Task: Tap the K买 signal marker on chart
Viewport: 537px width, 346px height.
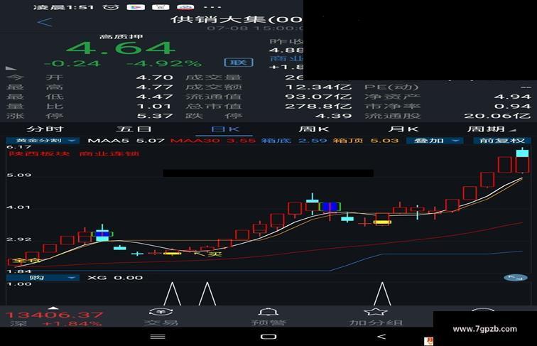Action: coord(208,254)
